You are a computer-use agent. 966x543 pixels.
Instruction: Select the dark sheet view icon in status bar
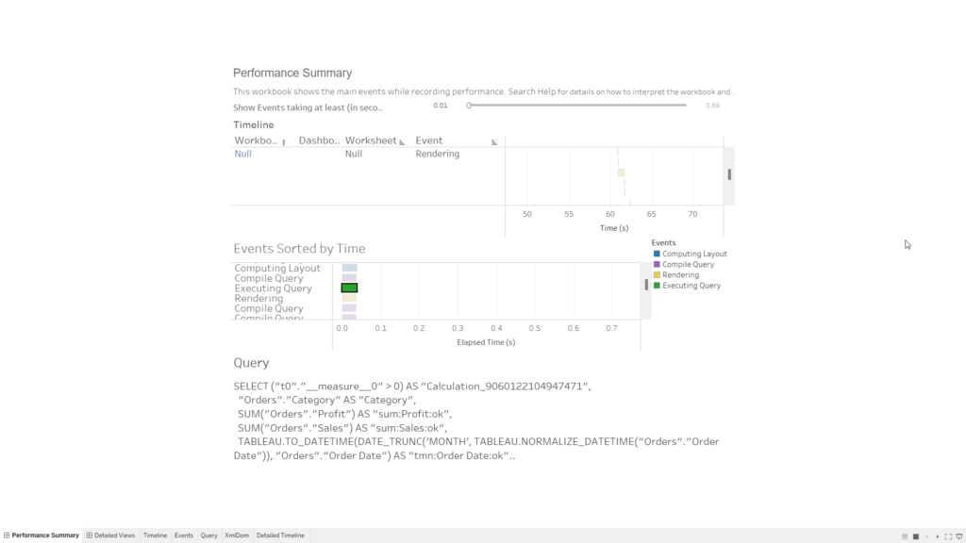click(x=916, y=536)
